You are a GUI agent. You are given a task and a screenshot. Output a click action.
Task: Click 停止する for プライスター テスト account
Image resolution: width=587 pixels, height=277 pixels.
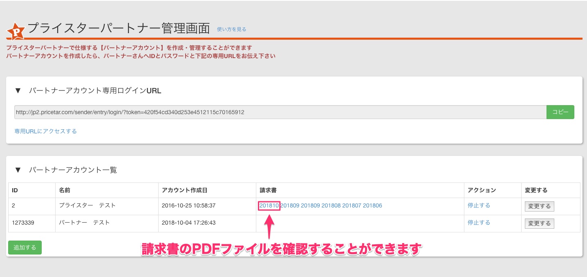pos(479,205)
